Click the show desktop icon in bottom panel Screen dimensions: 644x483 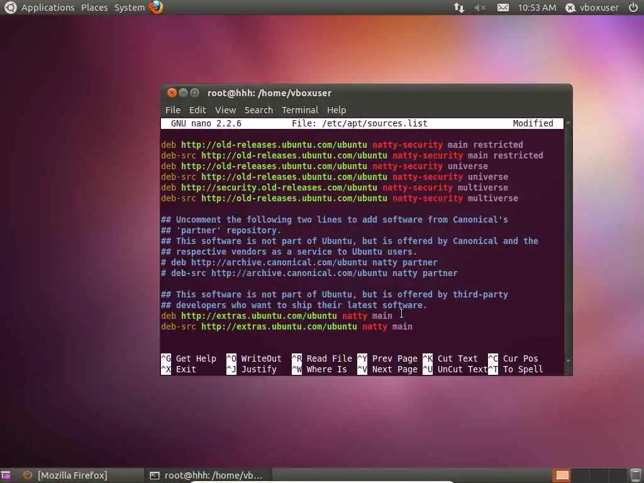coord(6,475)
